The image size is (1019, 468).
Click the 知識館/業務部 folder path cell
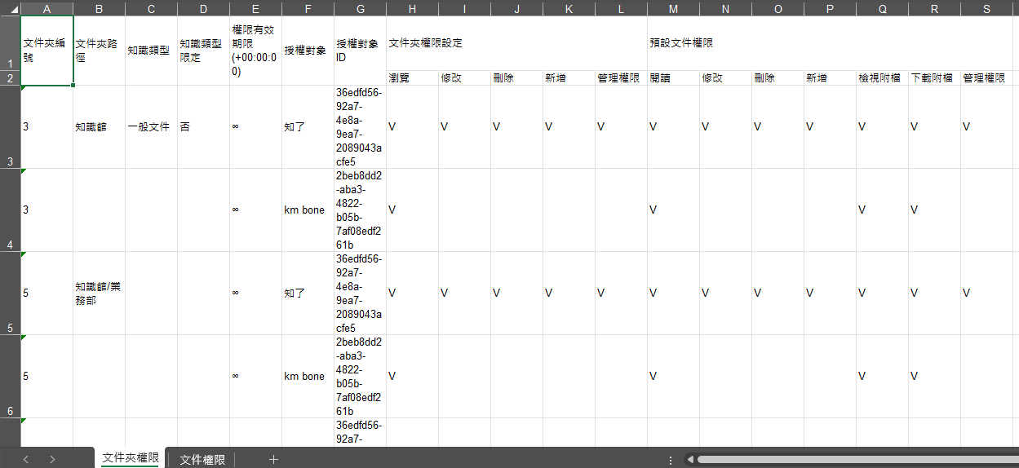coord(99,293)
